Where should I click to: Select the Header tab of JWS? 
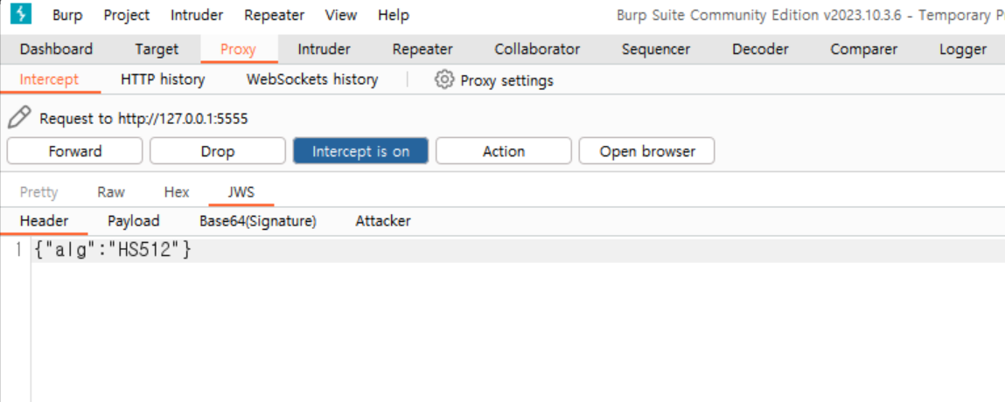[x=45, y=221]
